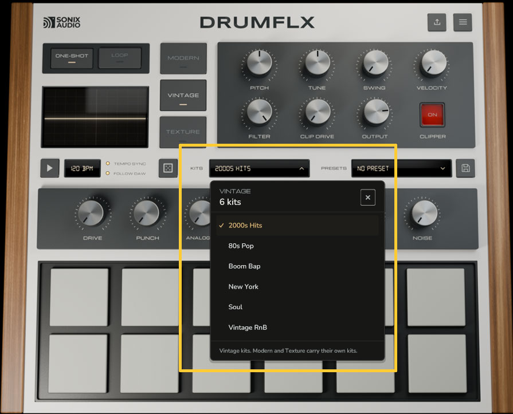Open the hamburger menu
513x414 pixels.
[x=463, y=22]
